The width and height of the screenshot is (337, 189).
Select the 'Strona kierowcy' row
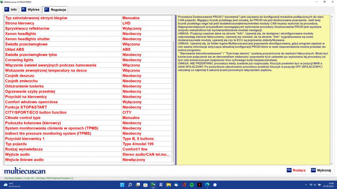tap(88, 23)
